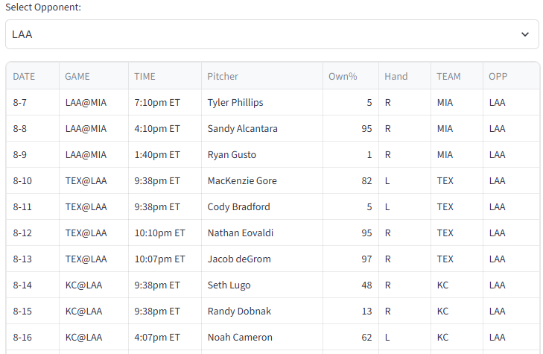The height and width of the screenshot is (354, 543).
Task: Click the LAA opponent select box
Action: pyautogui.click(x=272, y=34)
